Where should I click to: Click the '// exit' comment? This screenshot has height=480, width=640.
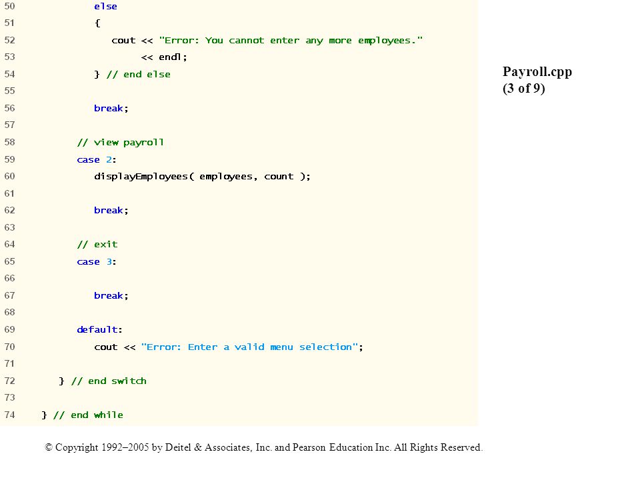pyautogui.click(x=97, y=245)
